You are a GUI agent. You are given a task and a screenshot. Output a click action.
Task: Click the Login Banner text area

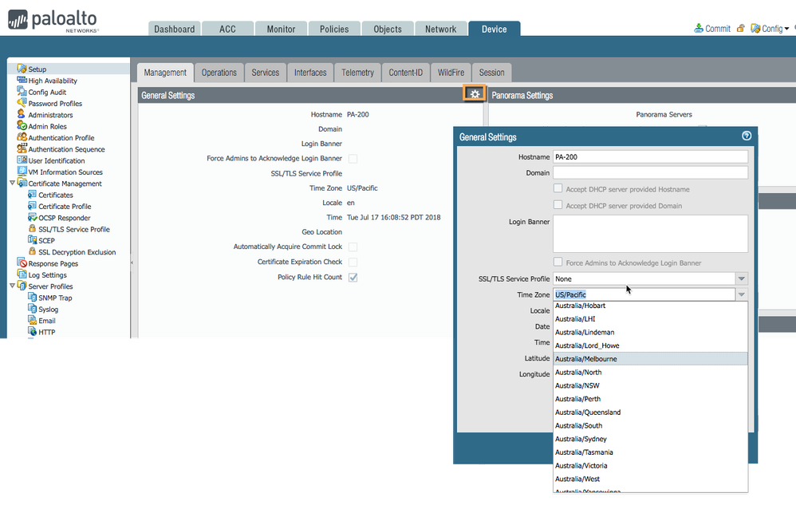pyautogui.click(x=650, y=234)
